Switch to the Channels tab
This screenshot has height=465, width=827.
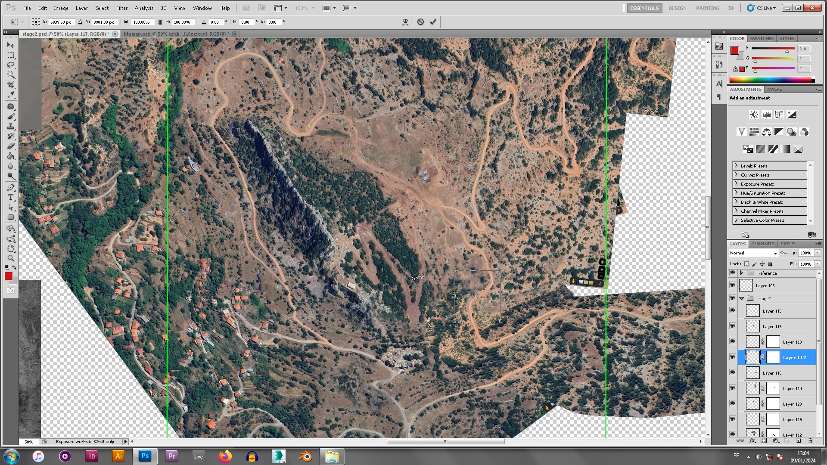click(x=763, y=244)
